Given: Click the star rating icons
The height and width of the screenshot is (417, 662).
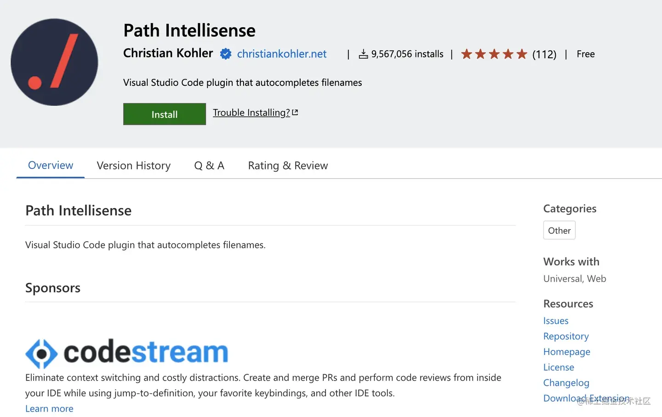Looking at the screenshot, I should 494,54.
